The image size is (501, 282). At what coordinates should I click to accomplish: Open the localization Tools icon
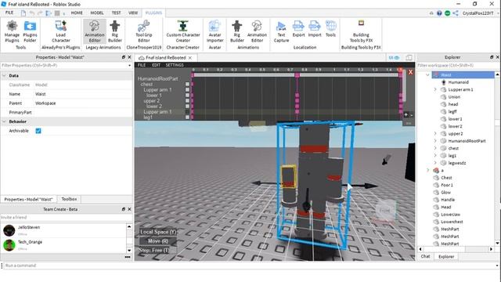click(x=330, y=29)
